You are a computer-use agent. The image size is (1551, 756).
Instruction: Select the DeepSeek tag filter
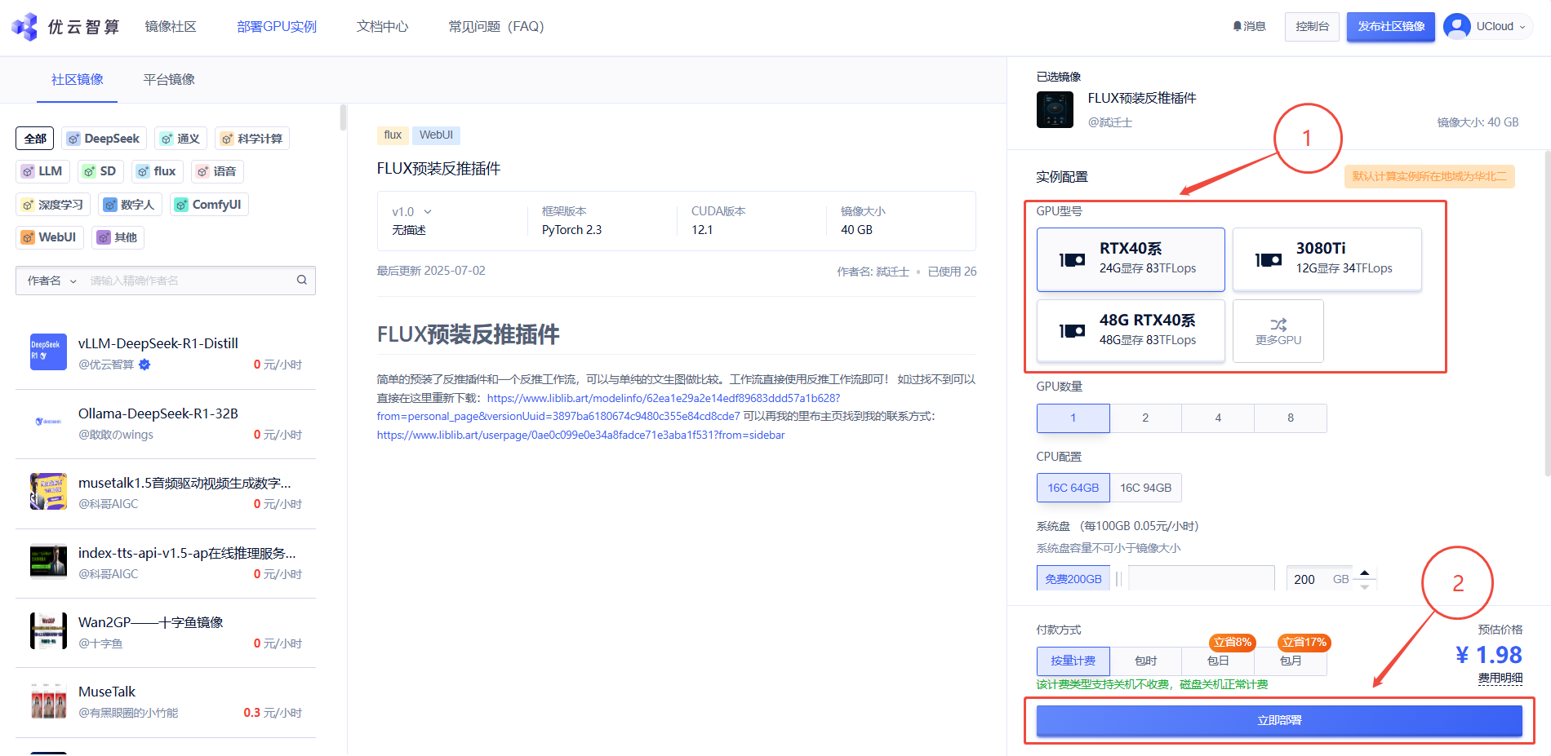(104, 139)
